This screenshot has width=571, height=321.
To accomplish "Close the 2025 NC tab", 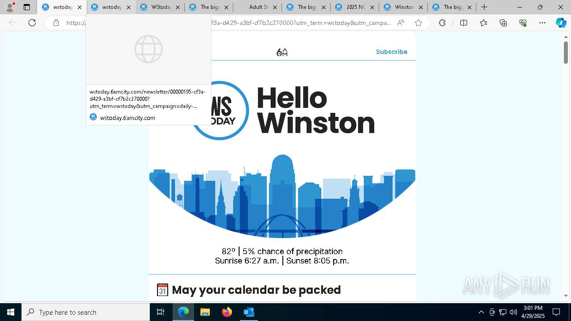I will (372, 7).
